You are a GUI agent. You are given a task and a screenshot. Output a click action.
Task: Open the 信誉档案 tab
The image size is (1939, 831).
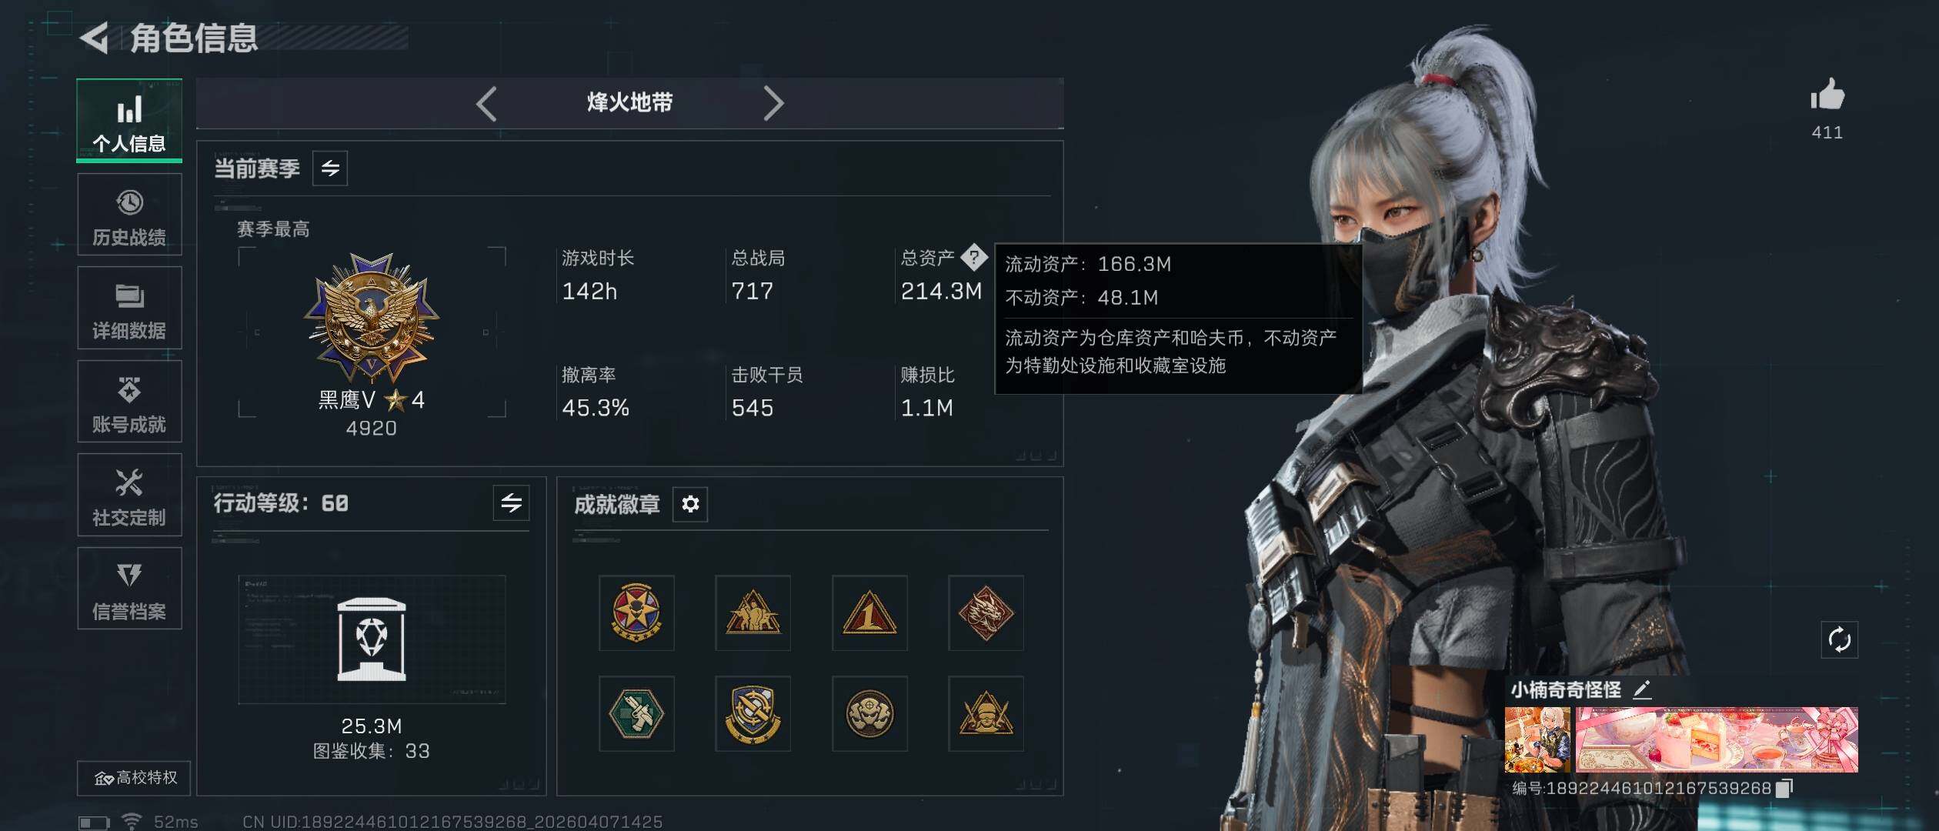coord(129,589)
